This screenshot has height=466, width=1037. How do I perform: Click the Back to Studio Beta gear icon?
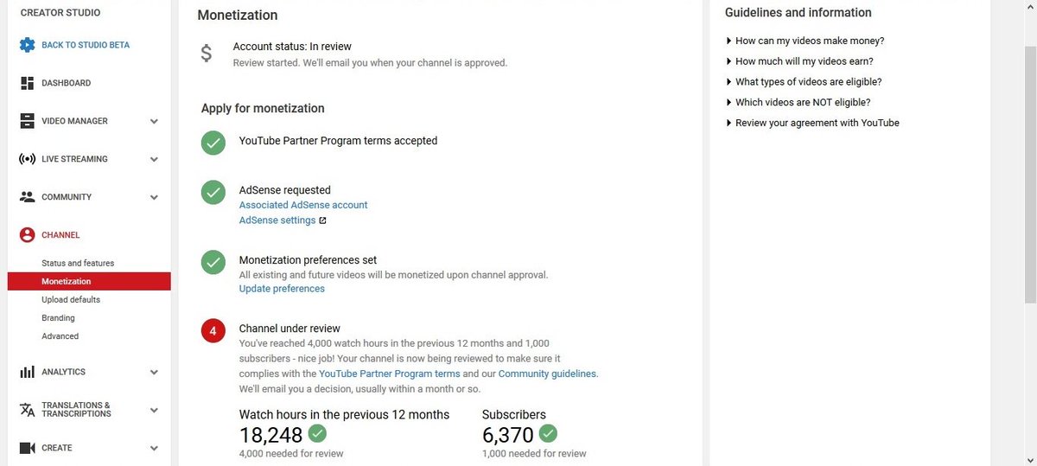[x=27, y=45]
